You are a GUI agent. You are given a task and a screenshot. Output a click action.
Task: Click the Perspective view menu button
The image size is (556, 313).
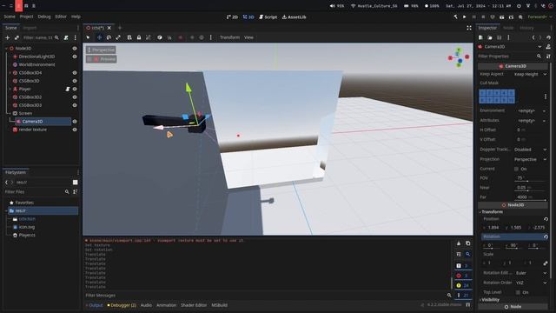(101, 50)
